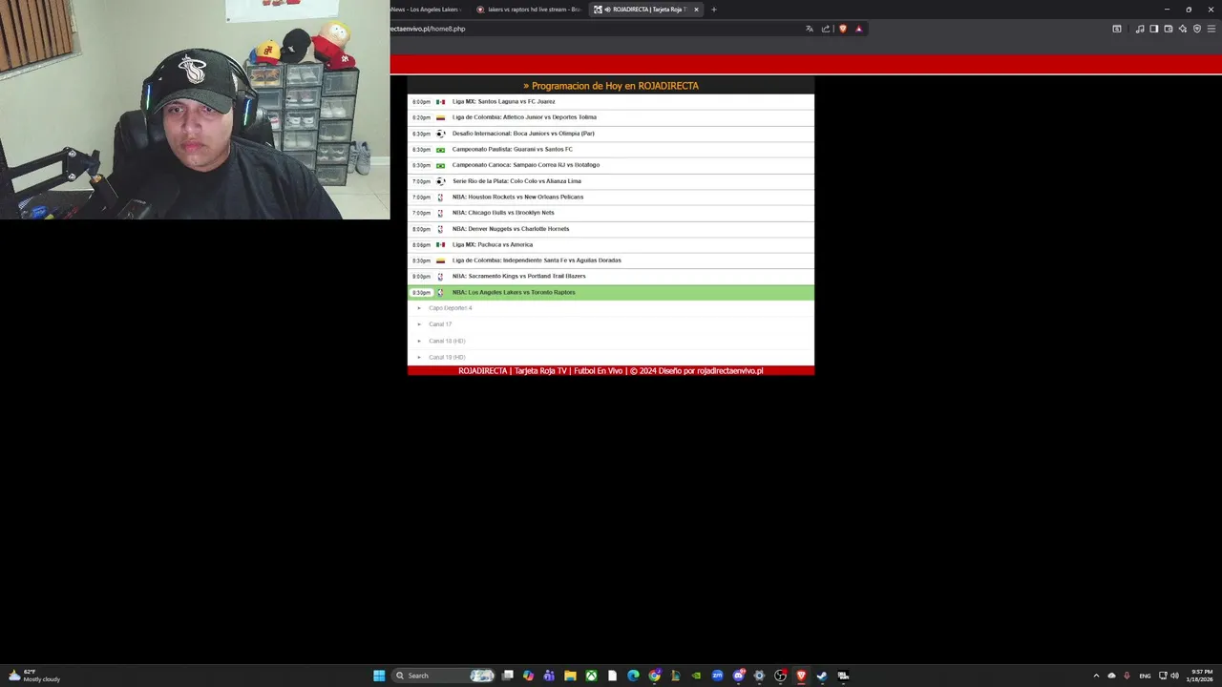Toggle the browser sidebar panel icon
1222x687 pixels.
click(x=1154, y=29)
